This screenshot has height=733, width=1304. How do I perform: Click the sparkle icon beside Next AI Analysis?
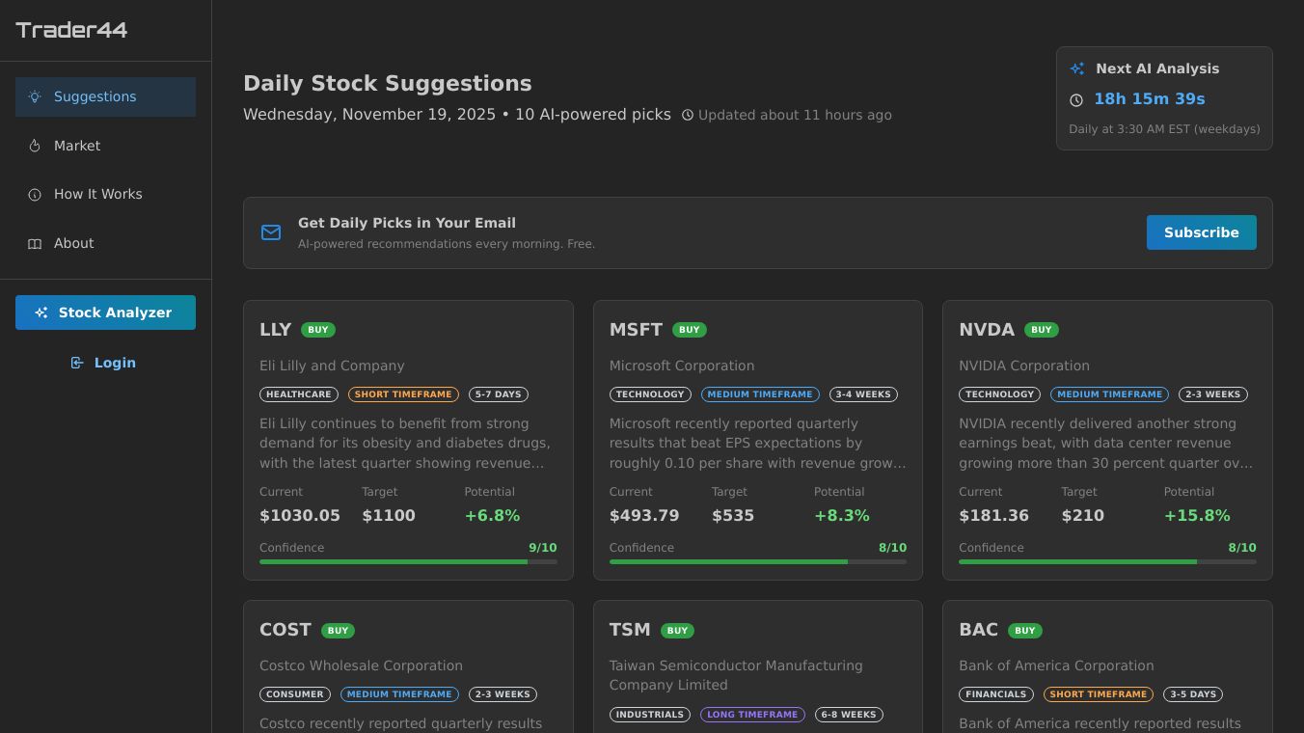(x=1077, y=68)
